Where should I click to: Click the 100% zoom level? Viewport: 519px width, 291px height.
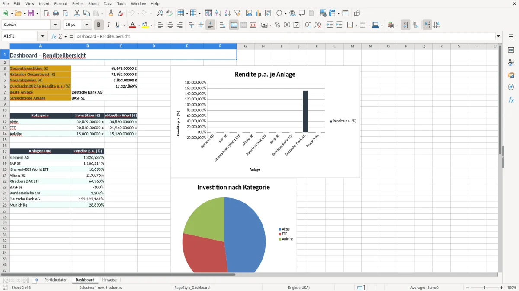(x=512, y=288)
